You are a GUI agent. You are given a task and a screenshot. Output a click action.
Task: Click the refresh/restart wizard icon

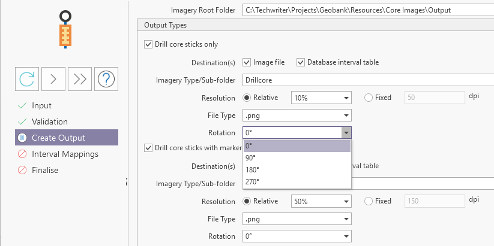pos(26,78)
